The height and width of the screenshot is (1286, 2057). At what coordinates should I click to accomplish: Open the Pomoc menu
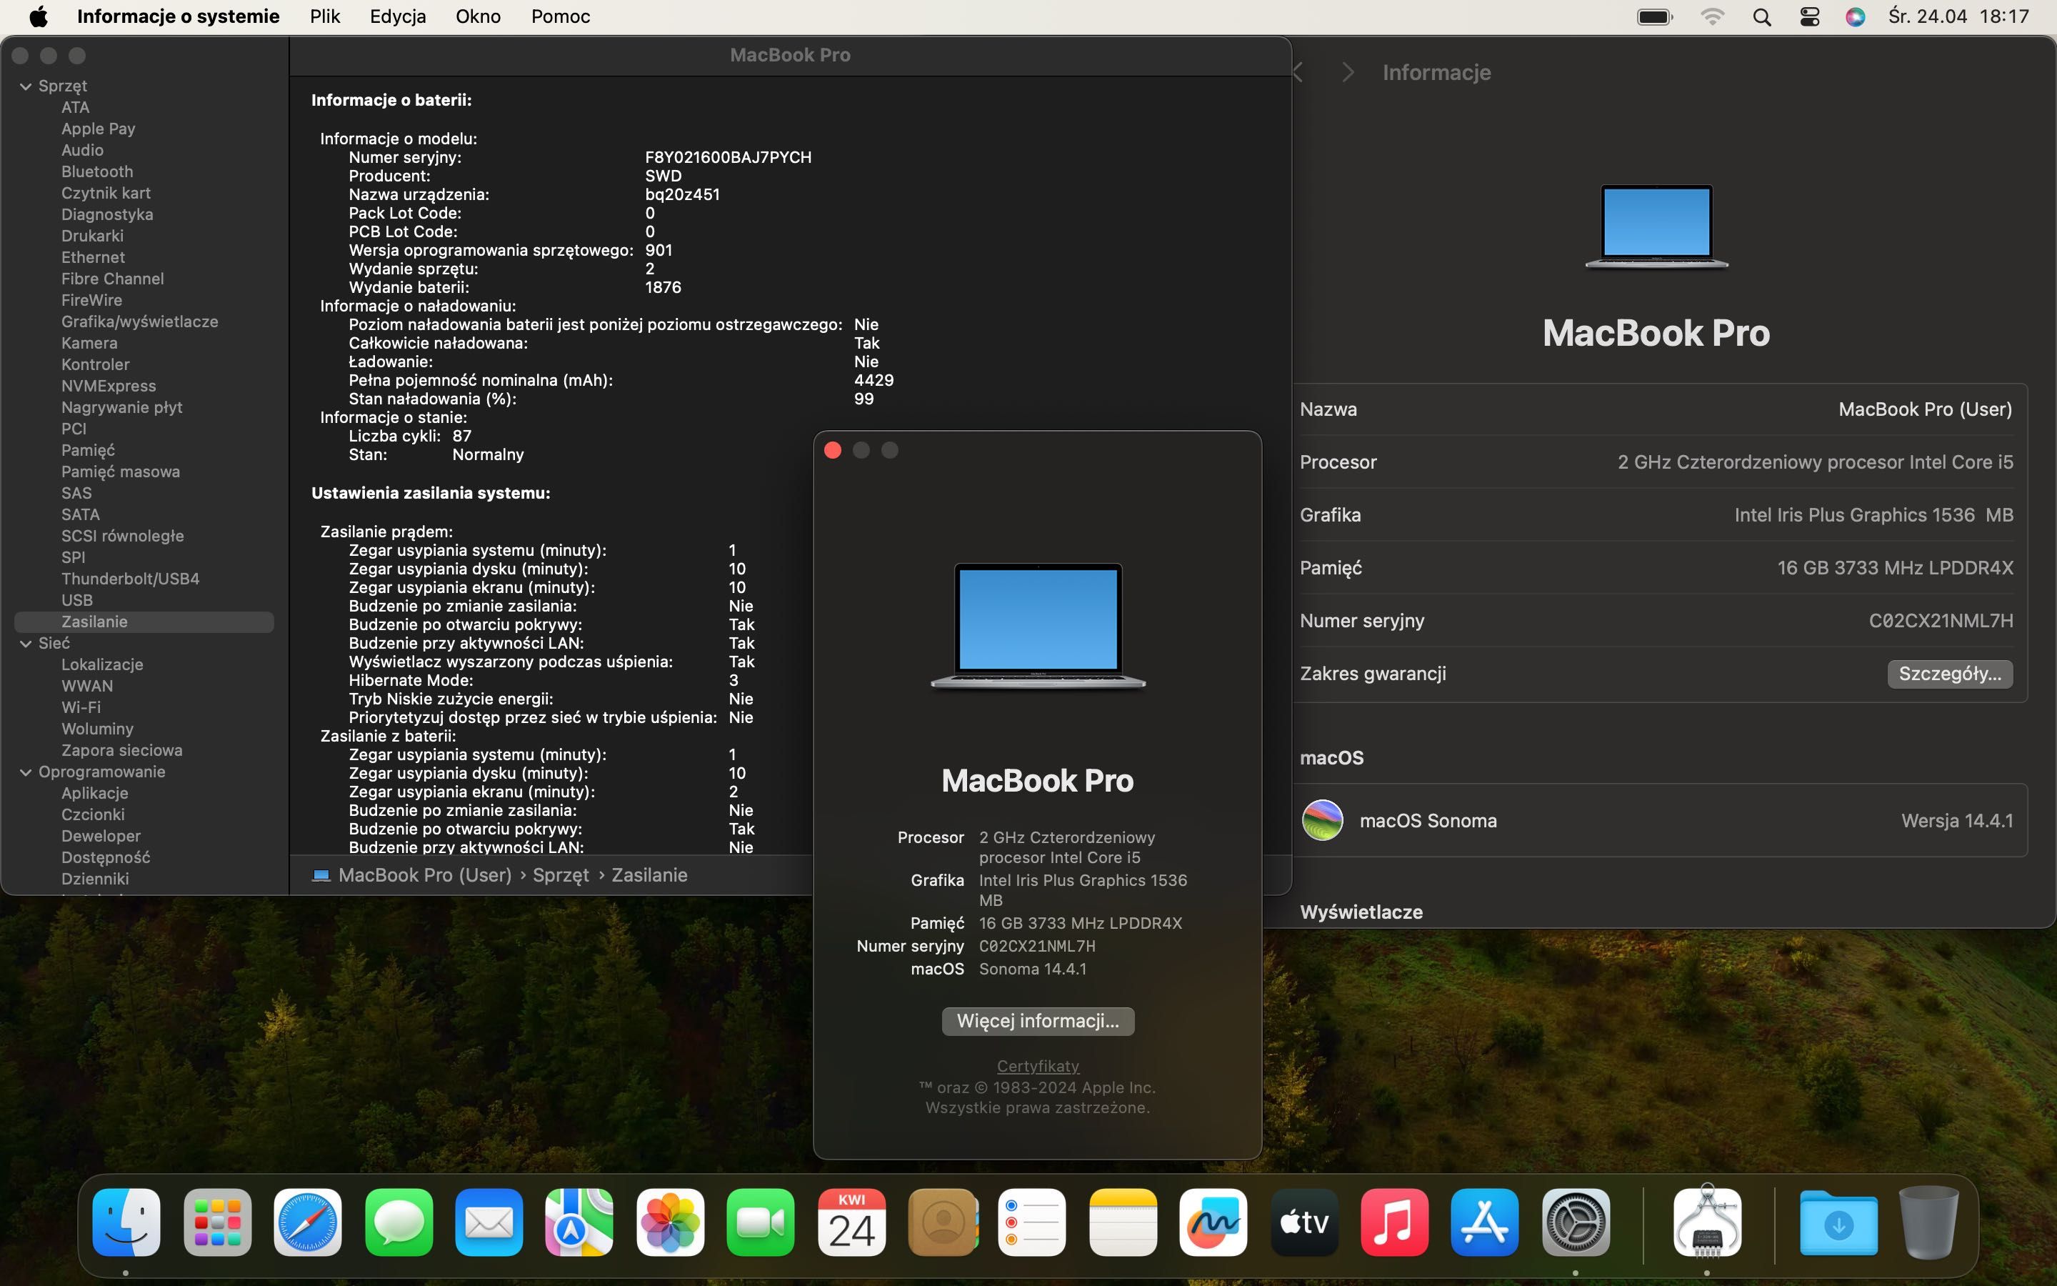(x=560, y=16)
